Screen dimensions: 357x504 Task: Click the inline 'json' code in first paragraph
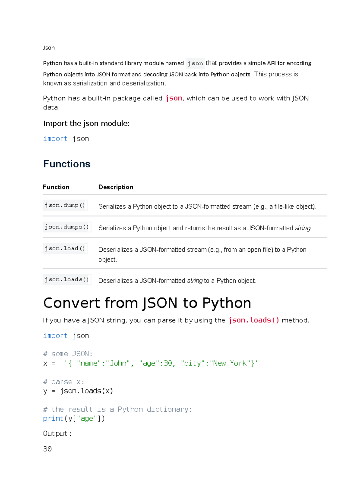tap(195, 63)
